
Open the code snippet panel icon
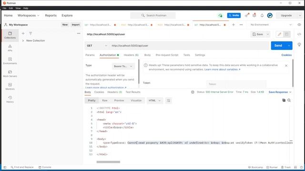click(299, 34)
